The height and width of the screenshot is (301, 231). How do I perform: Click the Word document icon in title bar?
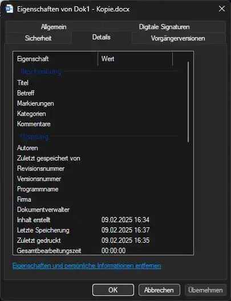(x=9, y=9)
